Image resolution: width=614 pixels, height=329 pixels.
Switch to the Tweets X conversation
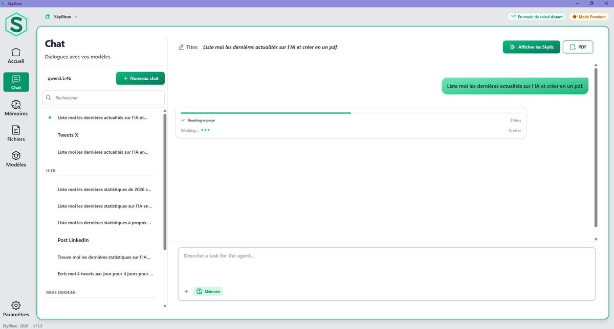tap(68, 135)
